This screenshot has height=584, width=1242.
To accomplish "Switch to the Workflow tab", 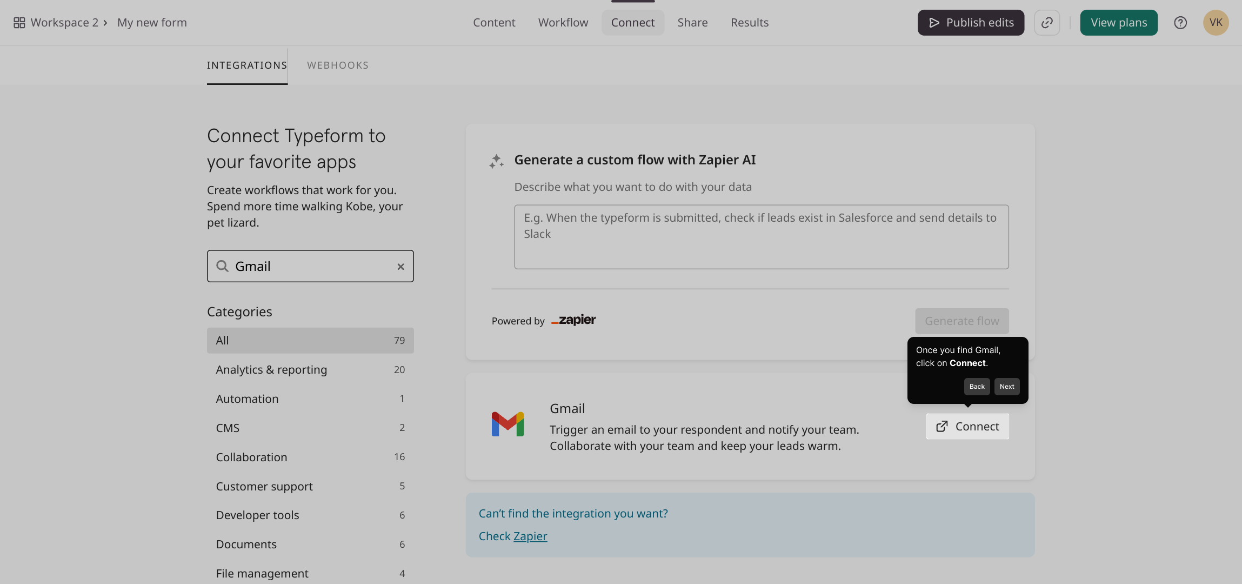I will [x=563, y=23].
